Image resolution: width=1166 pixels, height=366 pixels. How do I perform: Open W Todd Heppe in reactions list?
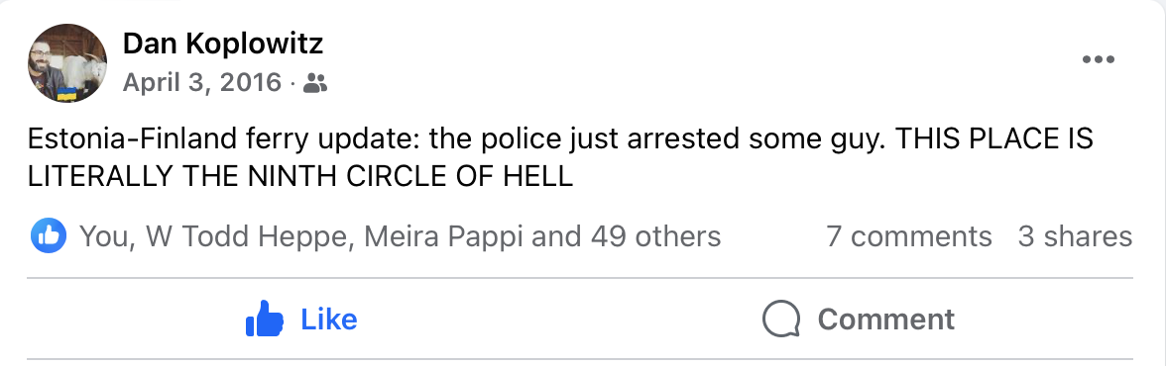(248, 236)
